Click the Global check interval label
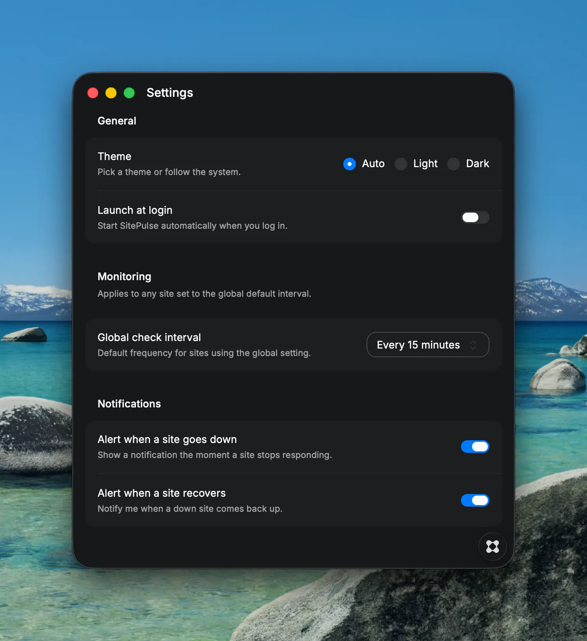Viewport: 587px width, 641px height. tap(149, 337)
